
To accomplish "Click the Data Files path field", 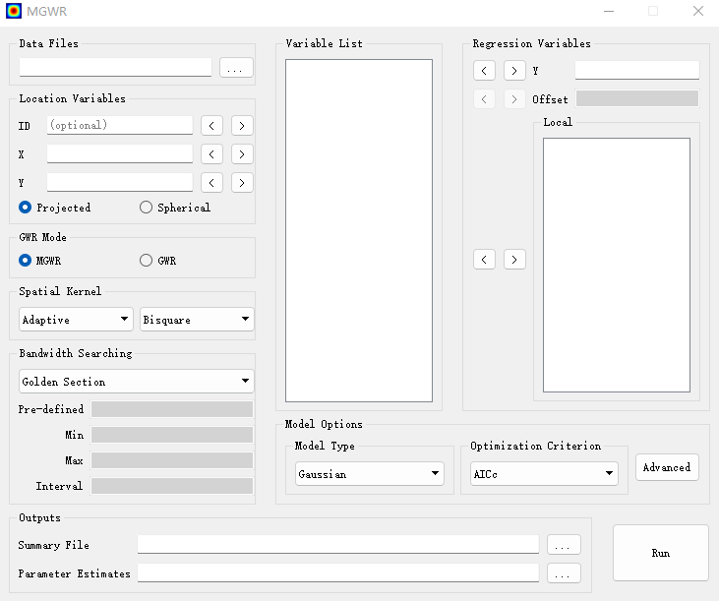I will click(x=115, y=68).
